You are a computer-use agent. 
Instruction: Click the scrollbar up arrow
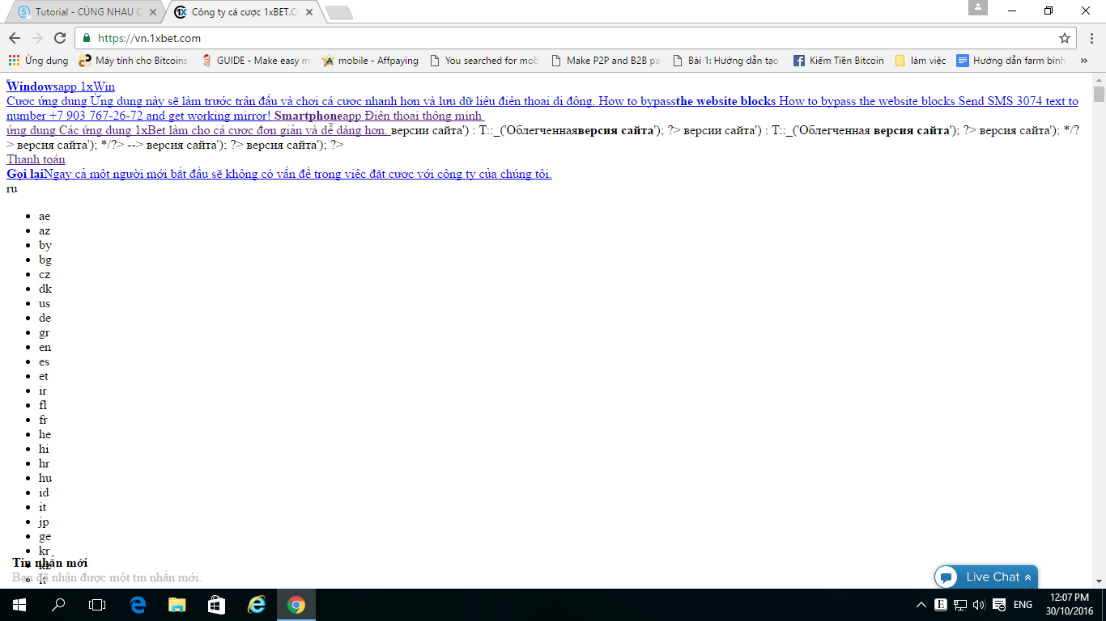(x=1099, y=79)
